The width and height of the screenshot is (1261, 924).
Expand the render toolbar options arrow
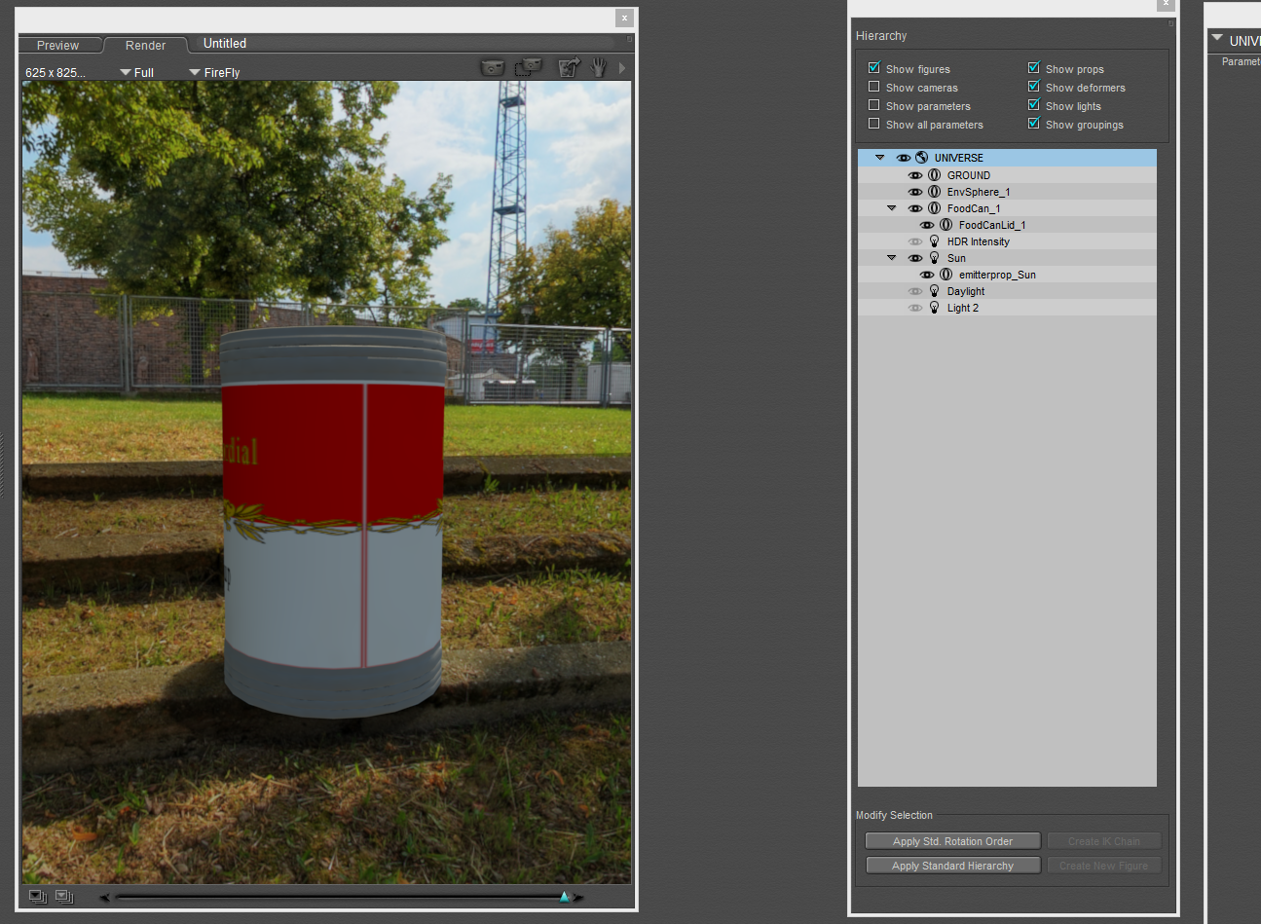tap(622, 68)
